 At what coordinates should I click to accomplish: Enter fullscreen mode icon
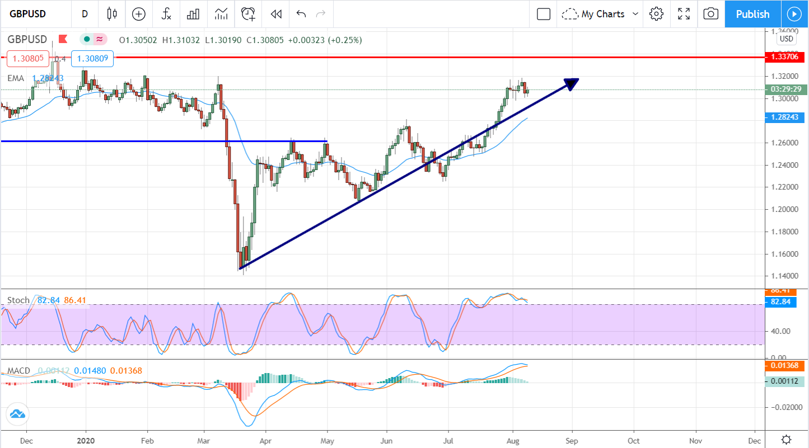(684, 14)
